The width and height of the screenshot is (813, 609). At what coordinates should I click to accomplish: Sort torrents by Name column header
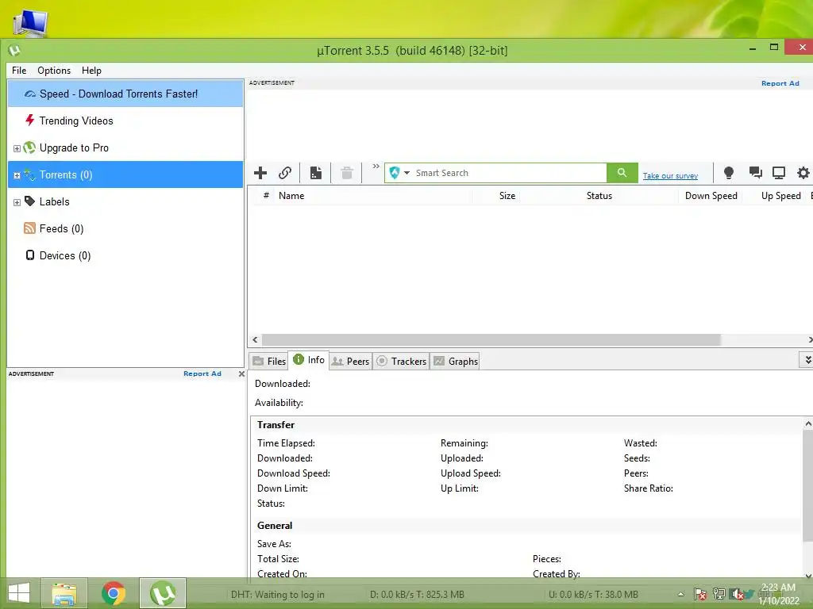pos(291,196)
